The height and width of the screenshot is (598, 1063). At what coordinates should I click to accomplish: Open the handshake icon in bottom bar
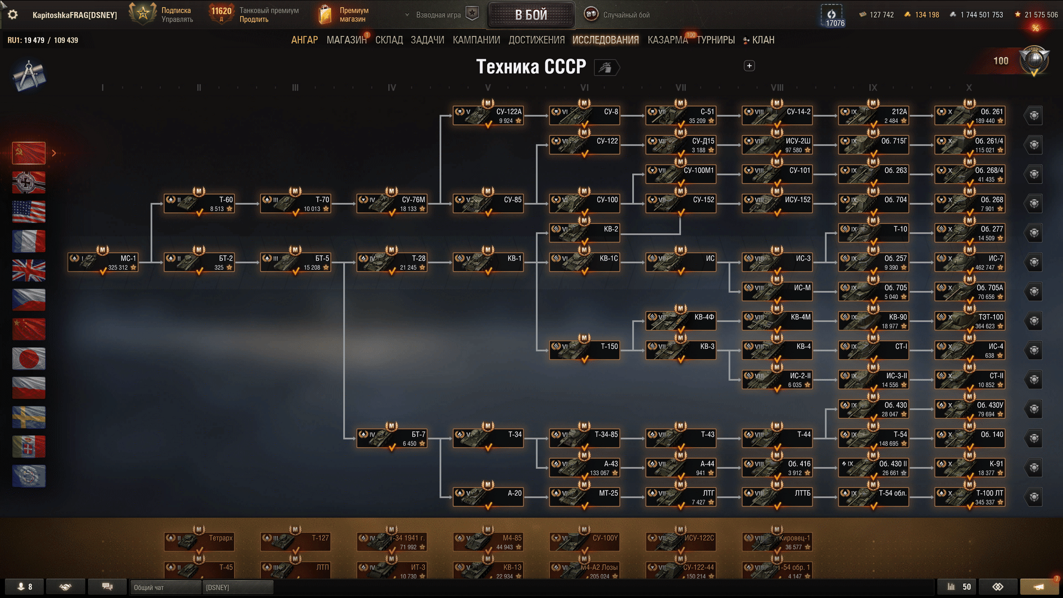pos(65,587)
